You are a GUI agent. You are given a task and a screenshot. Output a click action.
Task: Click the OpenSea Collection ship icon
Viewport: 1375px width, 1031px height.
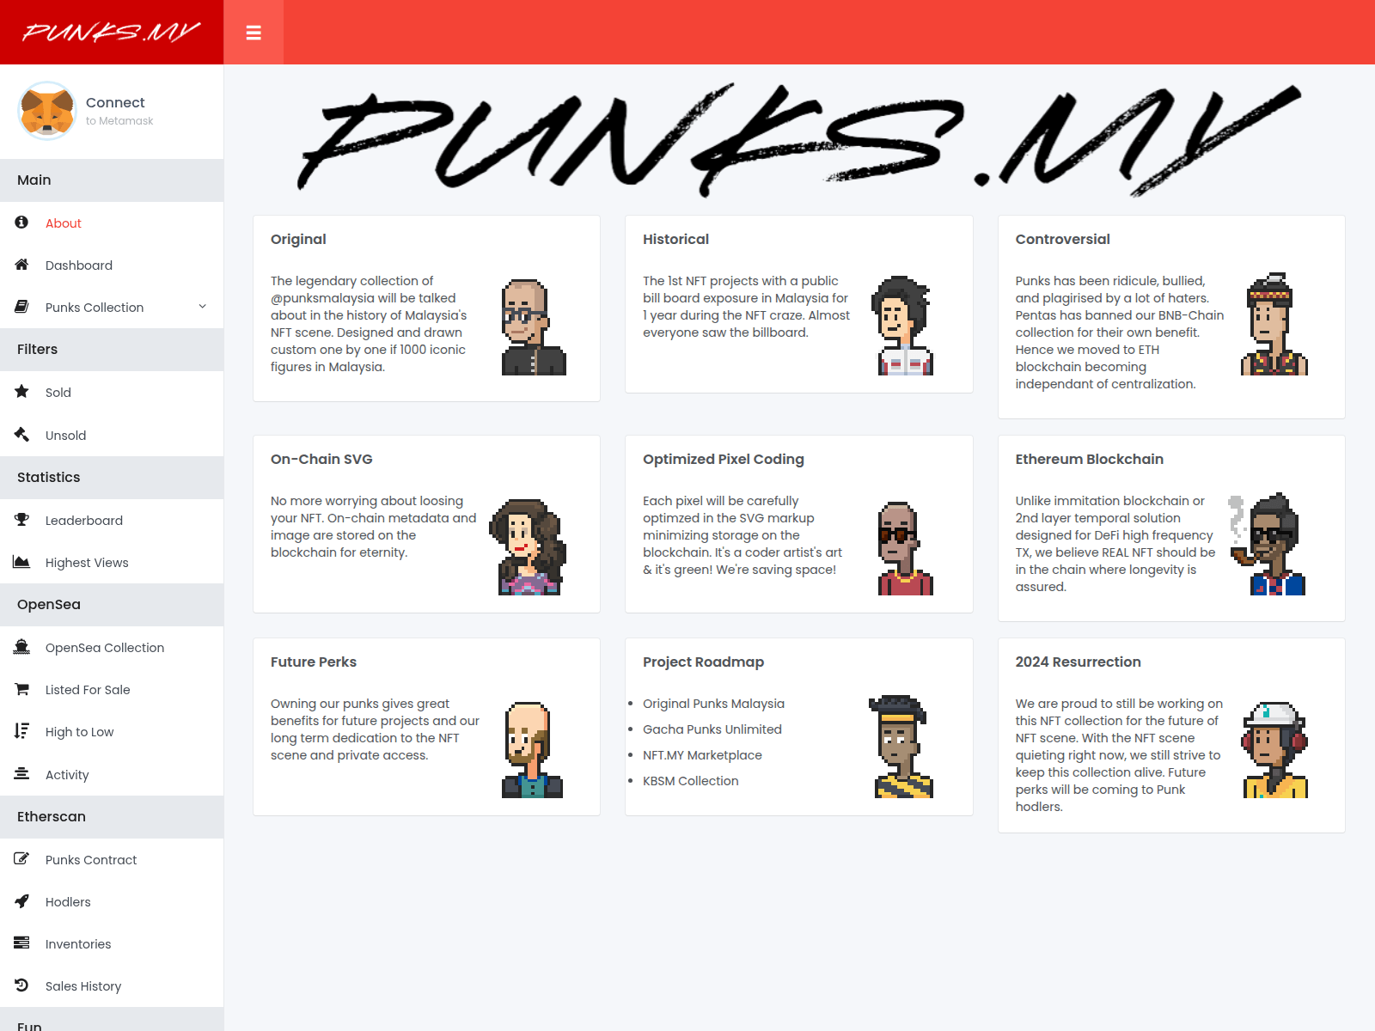[x=21, y=647]
